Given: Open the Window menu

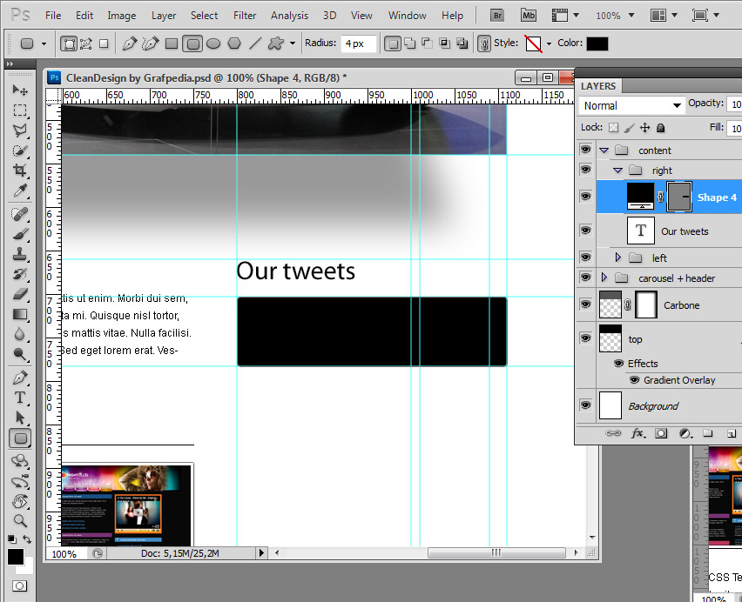Looking at the screenshot, I should tap(407, 16).
